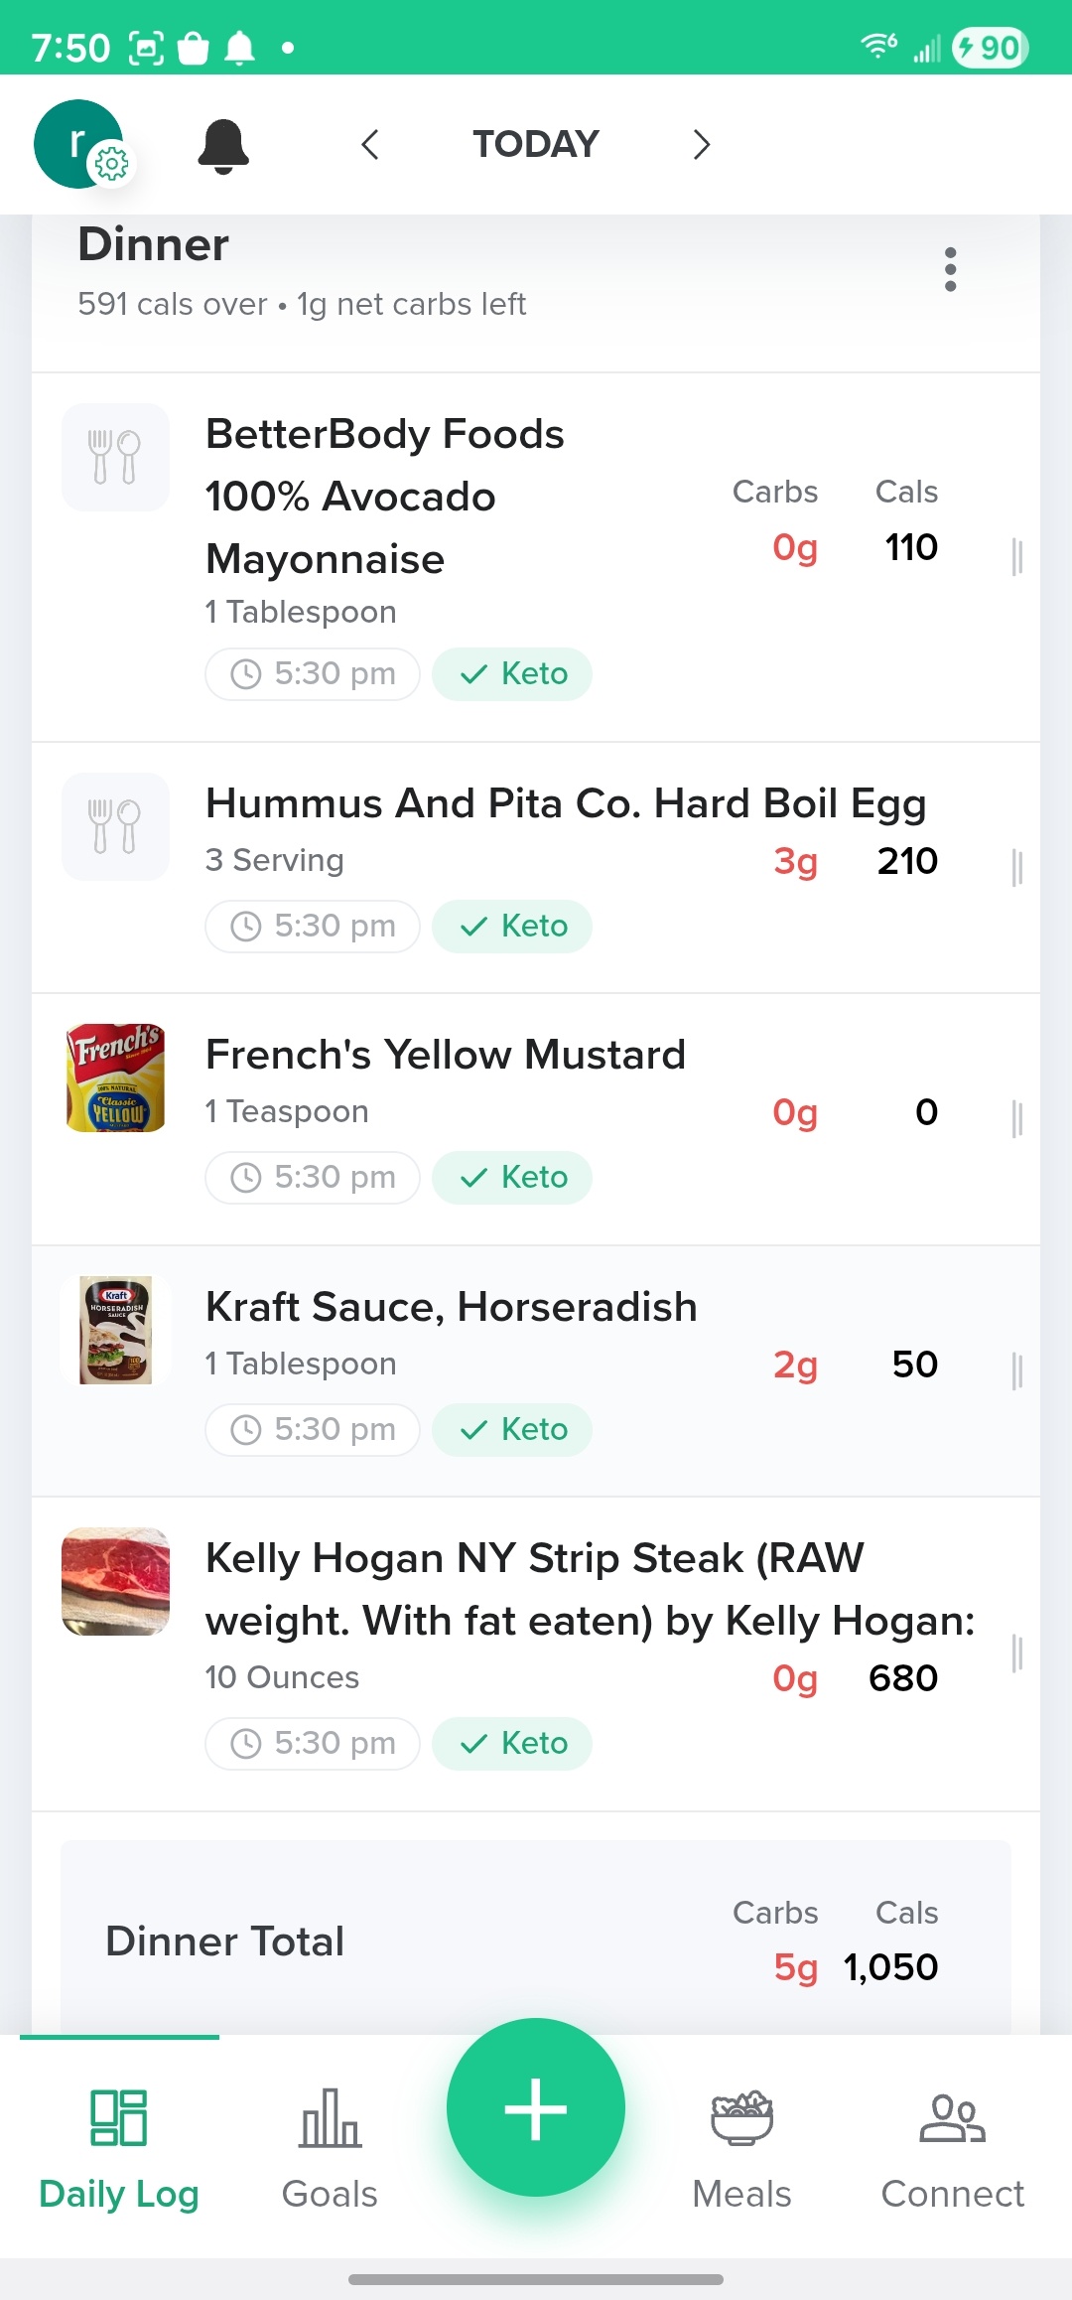Open the notifications bell
The height and width of the screenshot is (2300, 1072).
tap(223, 146)
